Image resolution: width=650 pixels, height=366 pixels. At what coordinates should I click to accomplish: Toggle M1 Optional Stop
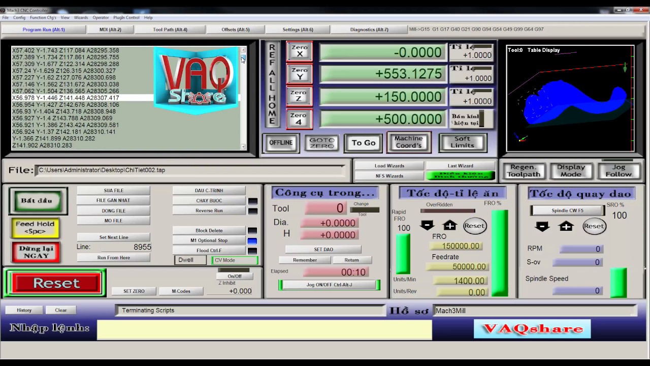[209, 240]
